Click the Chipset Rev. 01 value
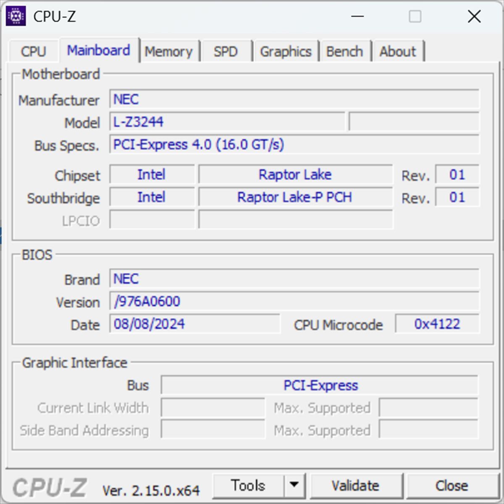 457,174
